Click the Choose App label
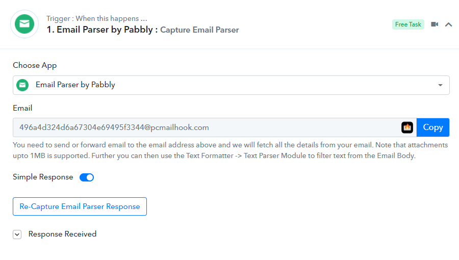Viewport: 459px width, 260px height. click(x=35, y=65)
